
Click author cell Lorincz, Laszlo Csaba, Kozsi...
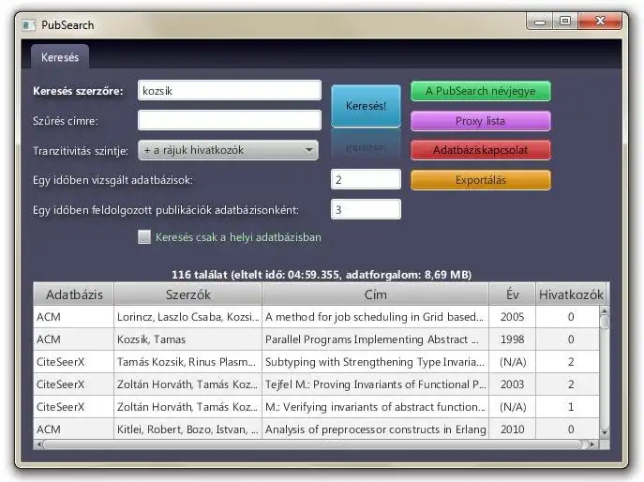coord(188,317)
